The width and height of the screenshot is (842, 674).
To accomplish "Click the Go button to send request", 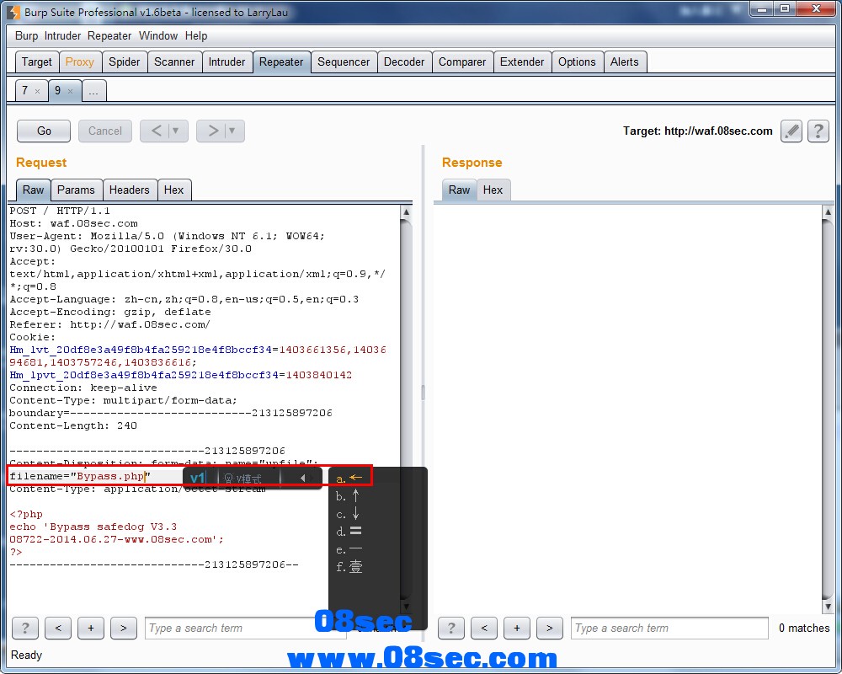I will coord(44,131).
